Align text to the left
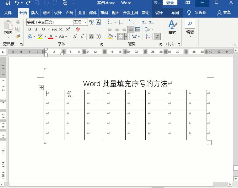238x188 pixels. 110,29
